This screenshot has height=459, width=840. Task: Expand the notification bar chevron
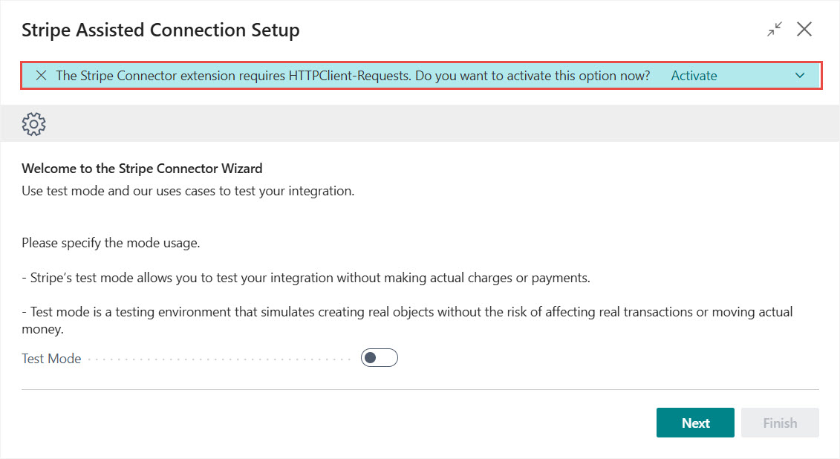point(800,76)
